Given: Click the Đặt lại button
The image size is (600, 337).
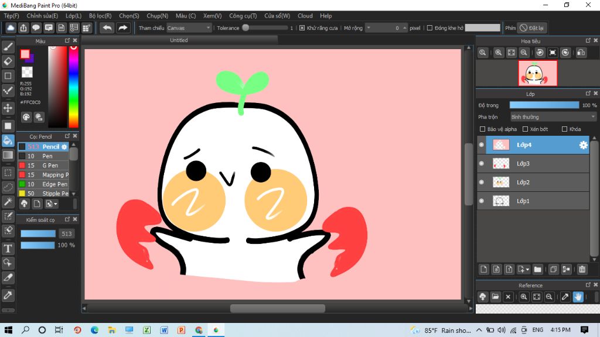Looking at the screenshot, I should pos(532,27).
